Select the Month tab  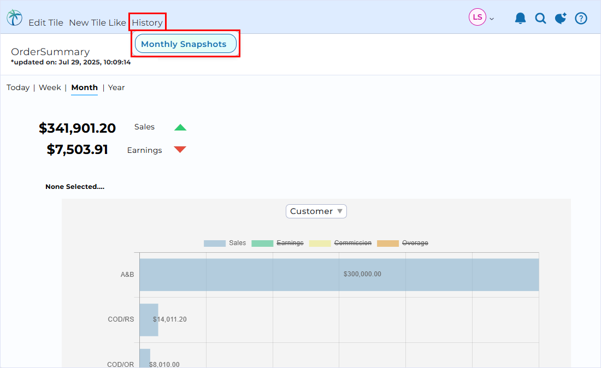point(84,87)
